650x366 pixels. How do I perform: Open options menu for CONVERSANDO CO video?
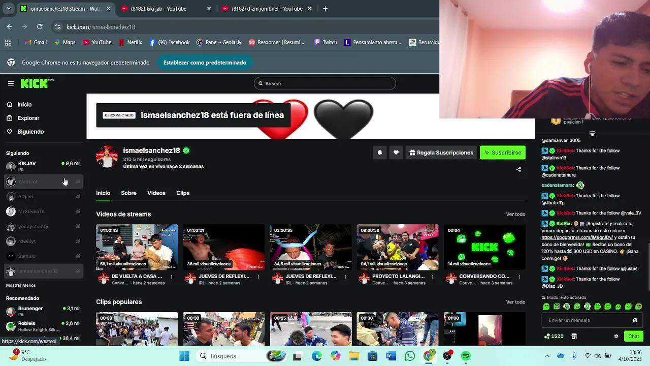[519, 277]
